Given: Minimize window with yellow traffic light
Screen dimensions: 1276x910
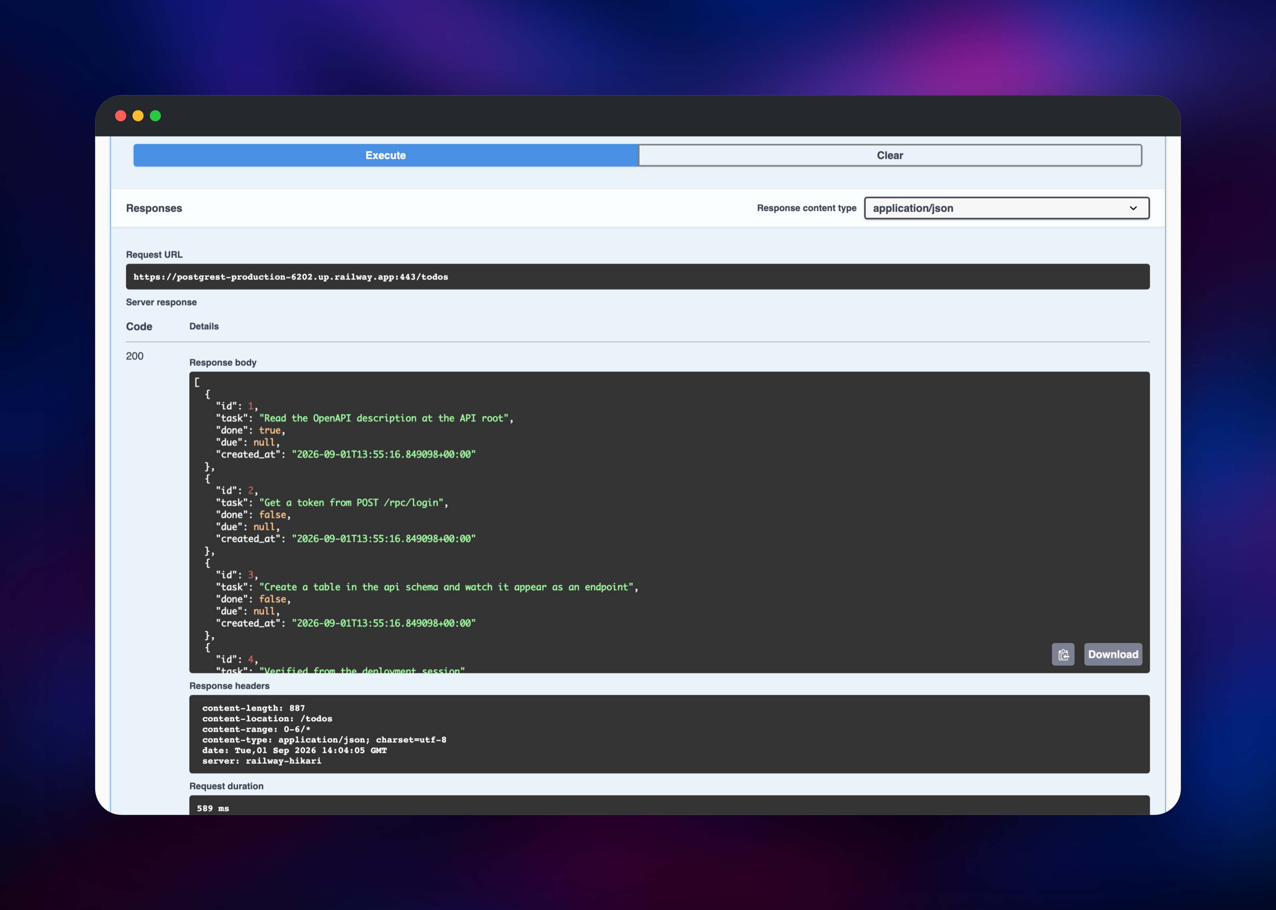Looking at the screenshot, I should pos(138,116).
